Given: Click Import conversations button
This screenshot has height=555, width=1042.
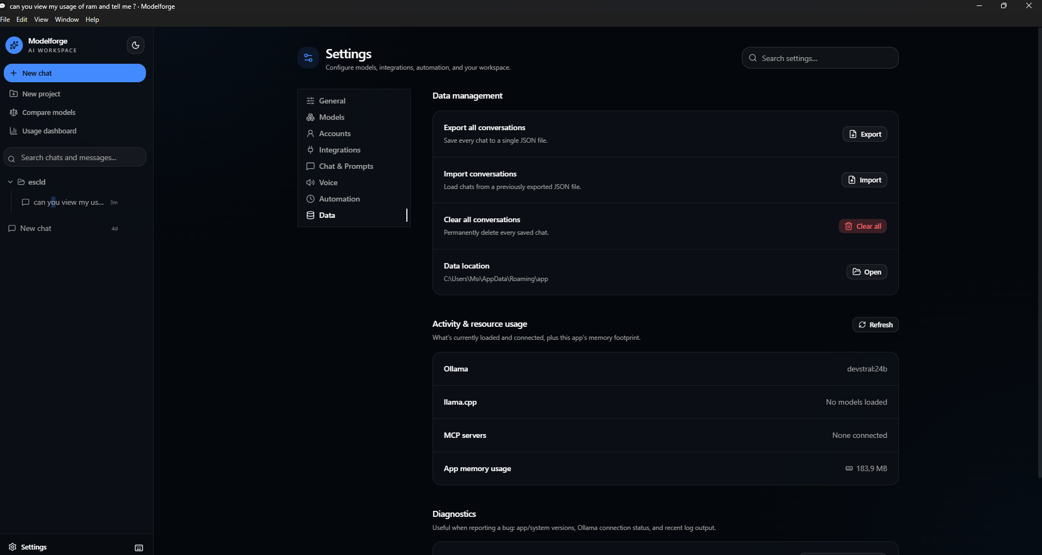Looking at the screenshot, I should [864, 180].
